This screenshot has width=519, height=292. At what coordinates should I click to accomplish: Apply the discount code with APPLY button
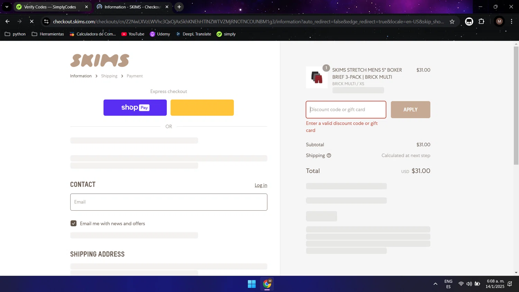(410, 110)
